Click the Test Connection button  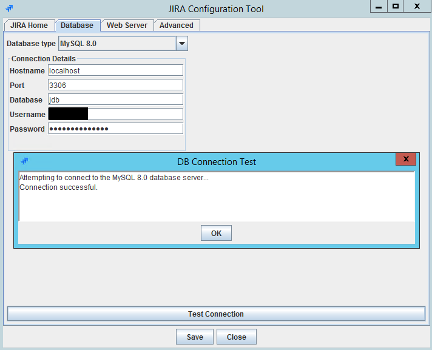pyautogui.click(x=216, y=314)
